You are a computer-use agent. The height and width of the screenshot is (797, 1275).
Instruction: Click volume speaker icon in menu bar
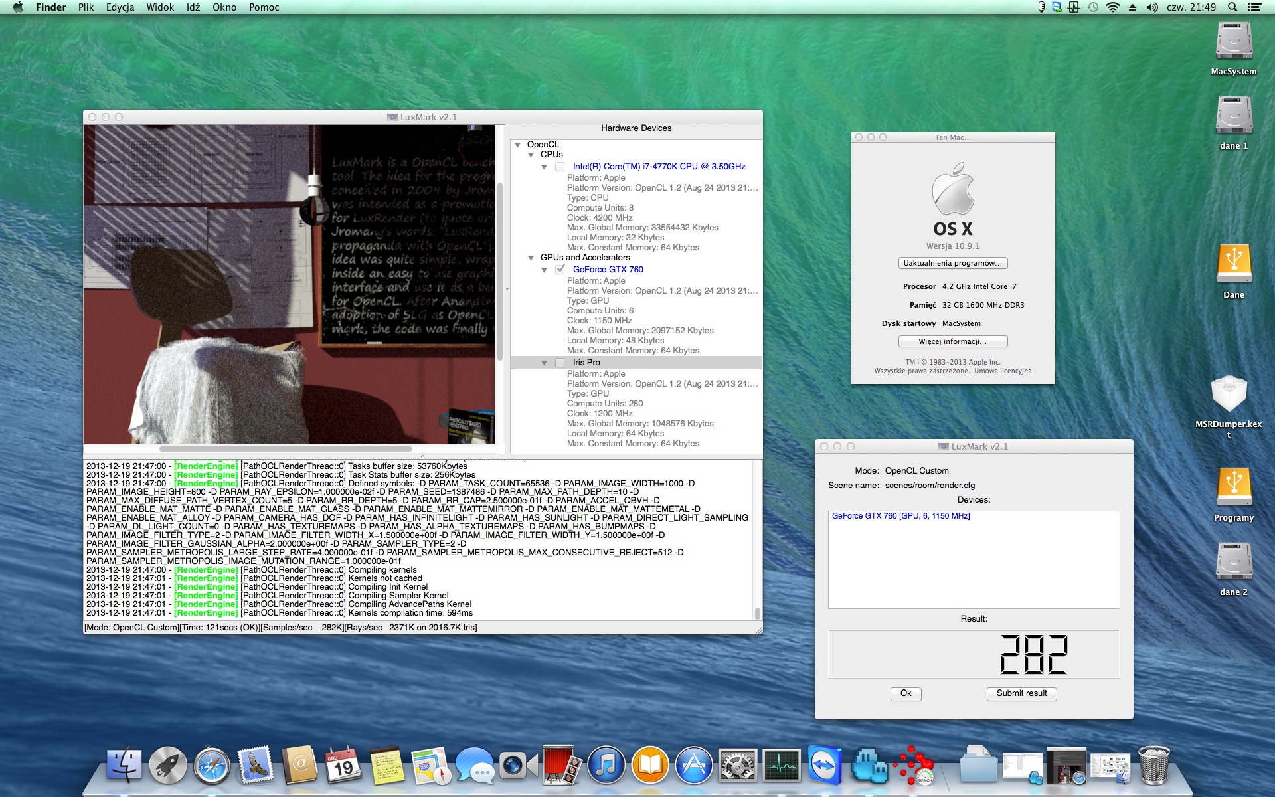click(x=1152, y=7)
